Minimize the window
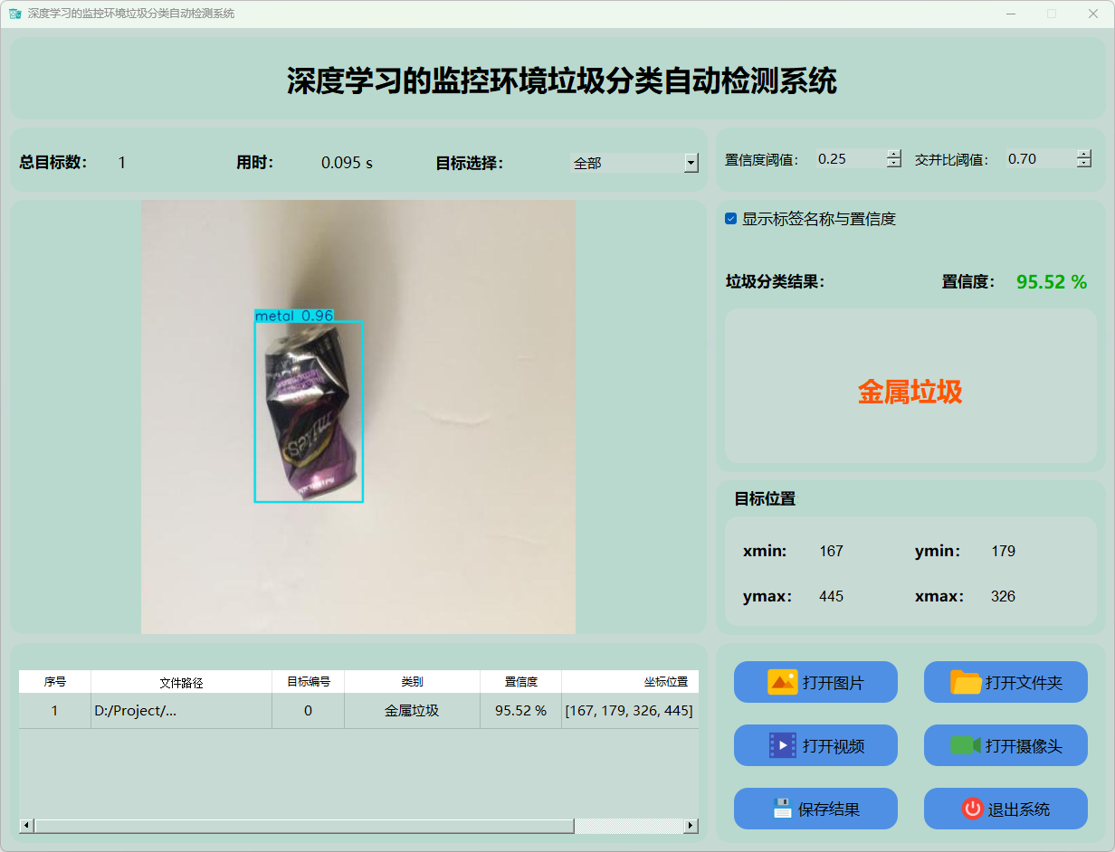Viewport: 1115px width, 852px height. click(1011, 14)
